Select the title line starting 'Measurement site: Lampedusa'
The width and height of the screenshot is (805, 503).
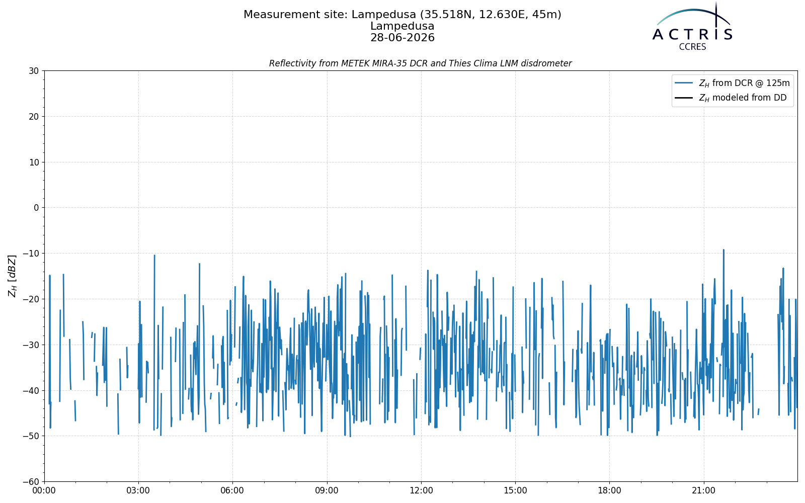coord(403,15)
